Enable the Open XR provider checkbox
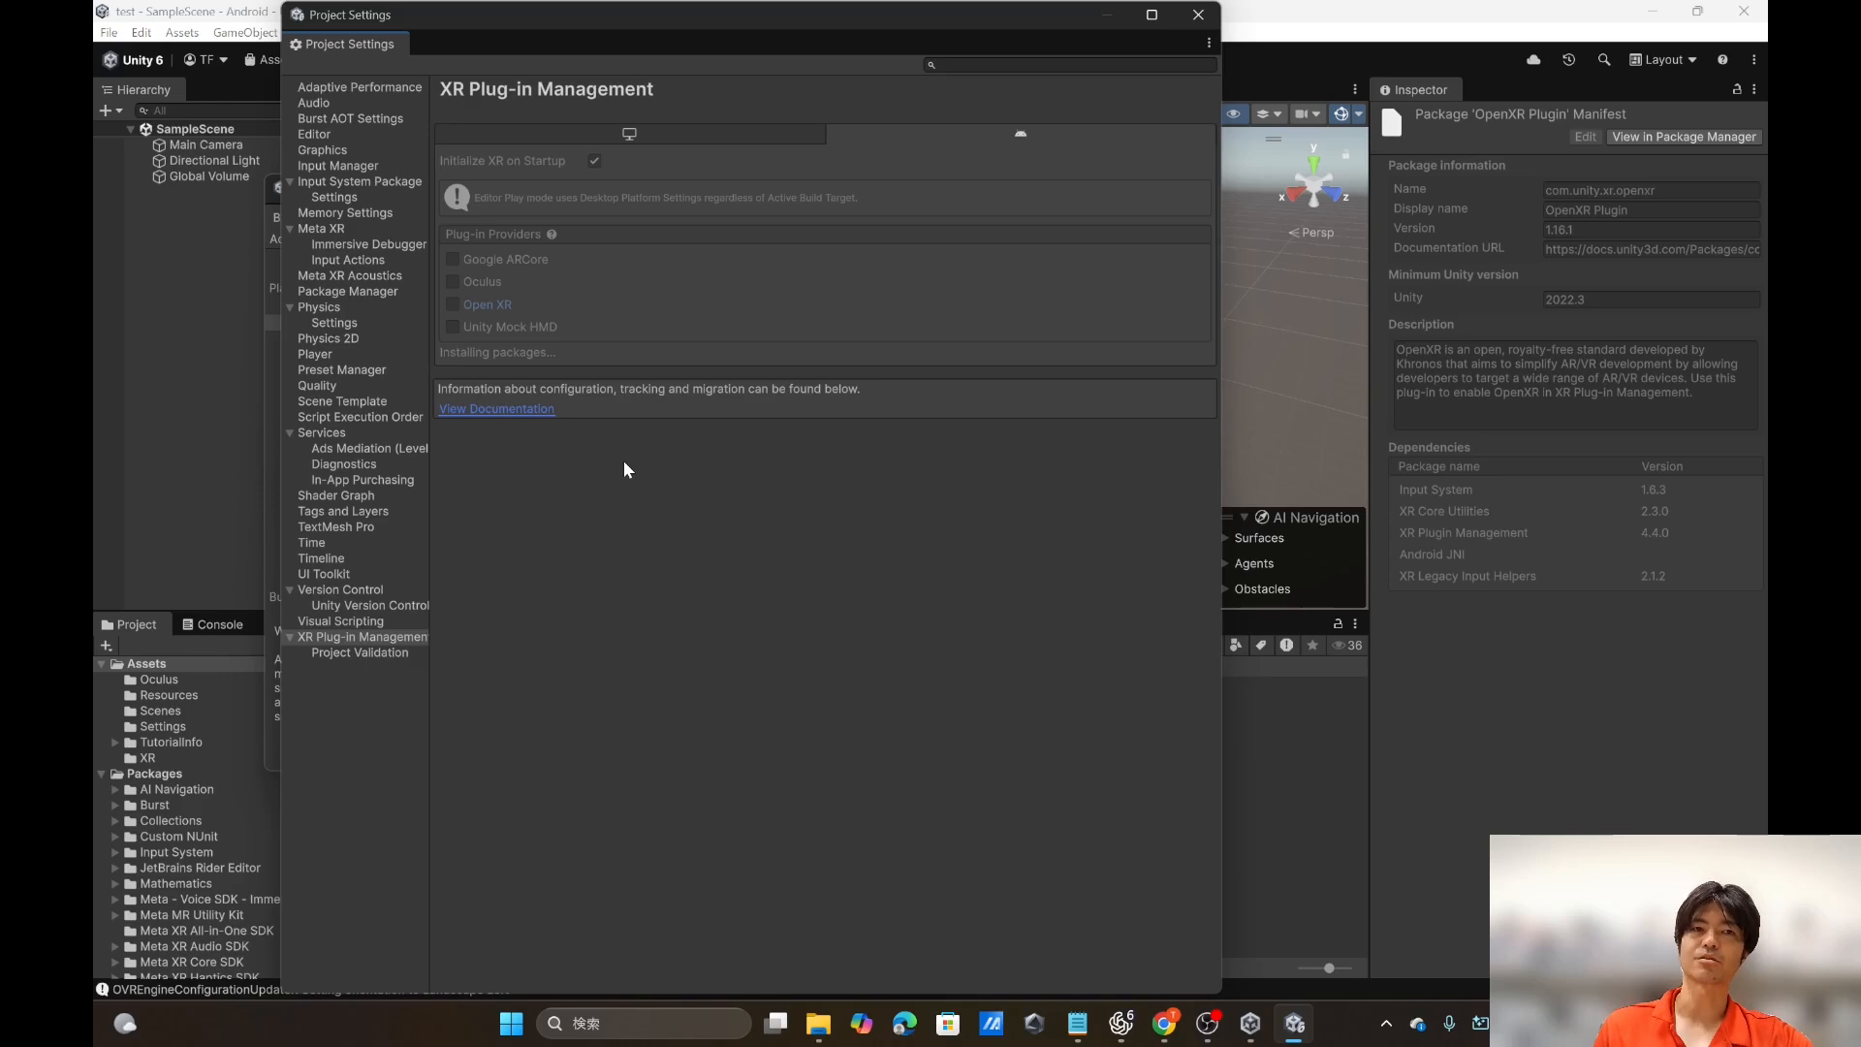Screen dimensions: 1861x1047 click(453, 304)
